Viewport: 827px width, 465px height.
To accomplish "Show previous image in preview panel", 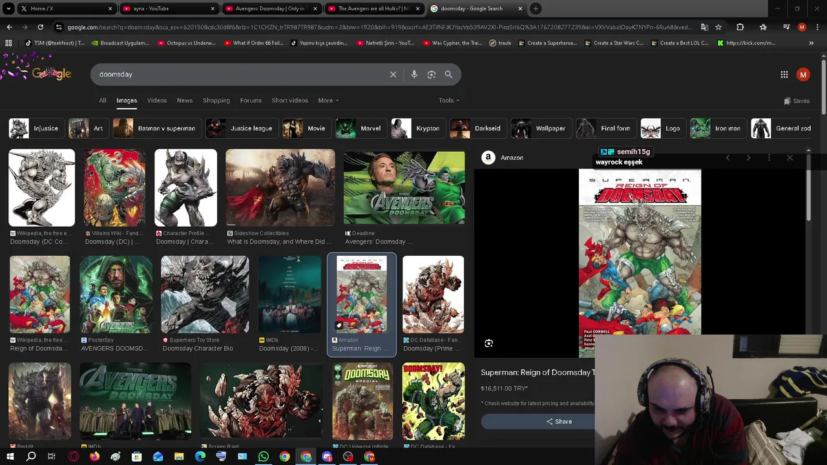I will pos(728,158).
